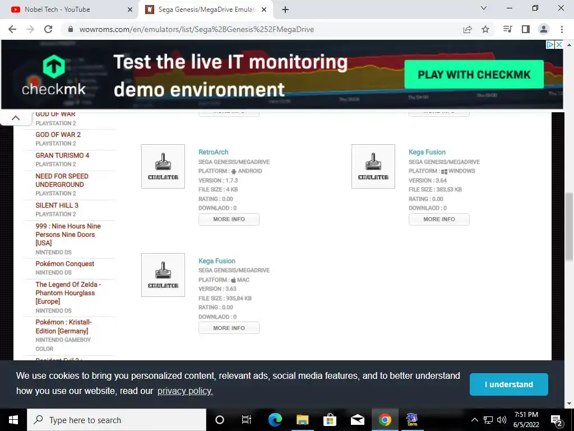The width and height of the screenshot is (574, 431).
Task: Open GOD OF WAR 2 in sidebar
Action: pos(58,135)
